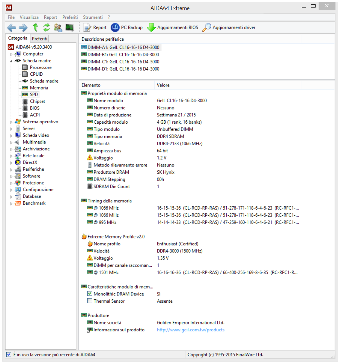Open the geil.com.tw products link
340x363 pixels.
(x=190, y=330)
